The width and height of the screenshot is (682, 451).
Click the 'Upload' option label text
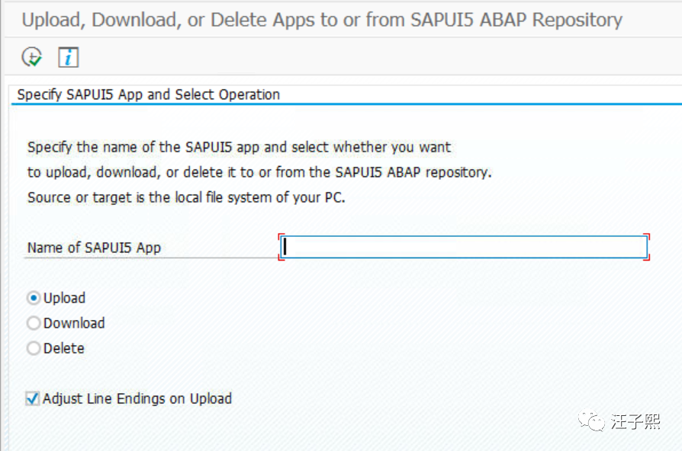64,299
